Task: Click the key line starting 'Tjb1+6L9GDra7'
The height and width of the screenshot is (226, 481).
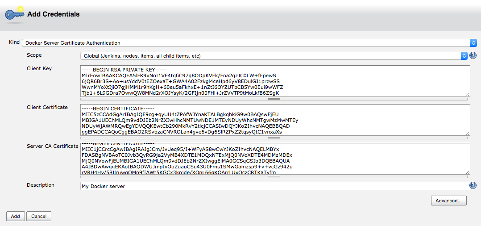Action: click(180, 93)
